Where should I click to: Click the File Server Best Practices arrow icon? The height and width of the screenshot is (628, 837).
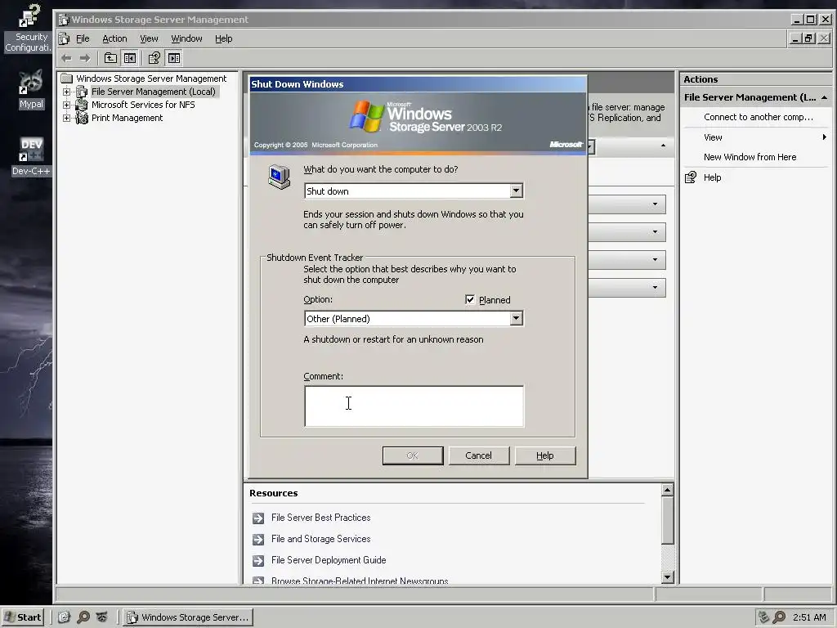[x=258, y=518]
